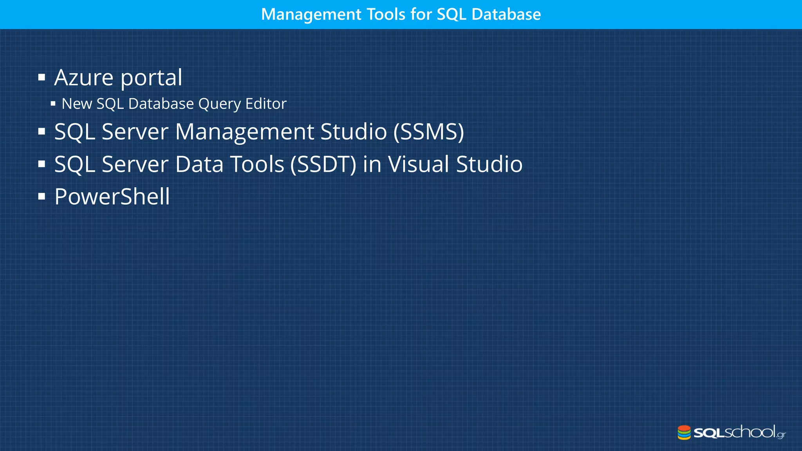
Task: Click the SQLschool database stack logo icon
Action: tap(684, 433)
